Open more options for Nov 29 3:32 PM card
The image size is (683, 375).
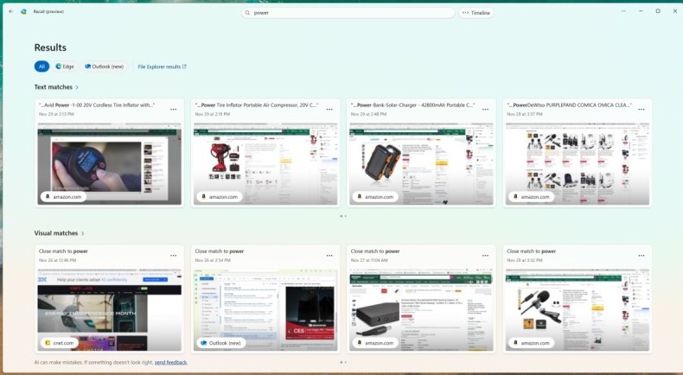click(642, 256)
